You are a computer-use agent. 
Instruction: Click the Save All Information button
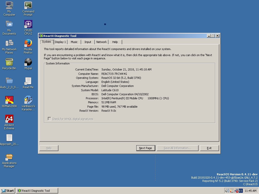178,148
